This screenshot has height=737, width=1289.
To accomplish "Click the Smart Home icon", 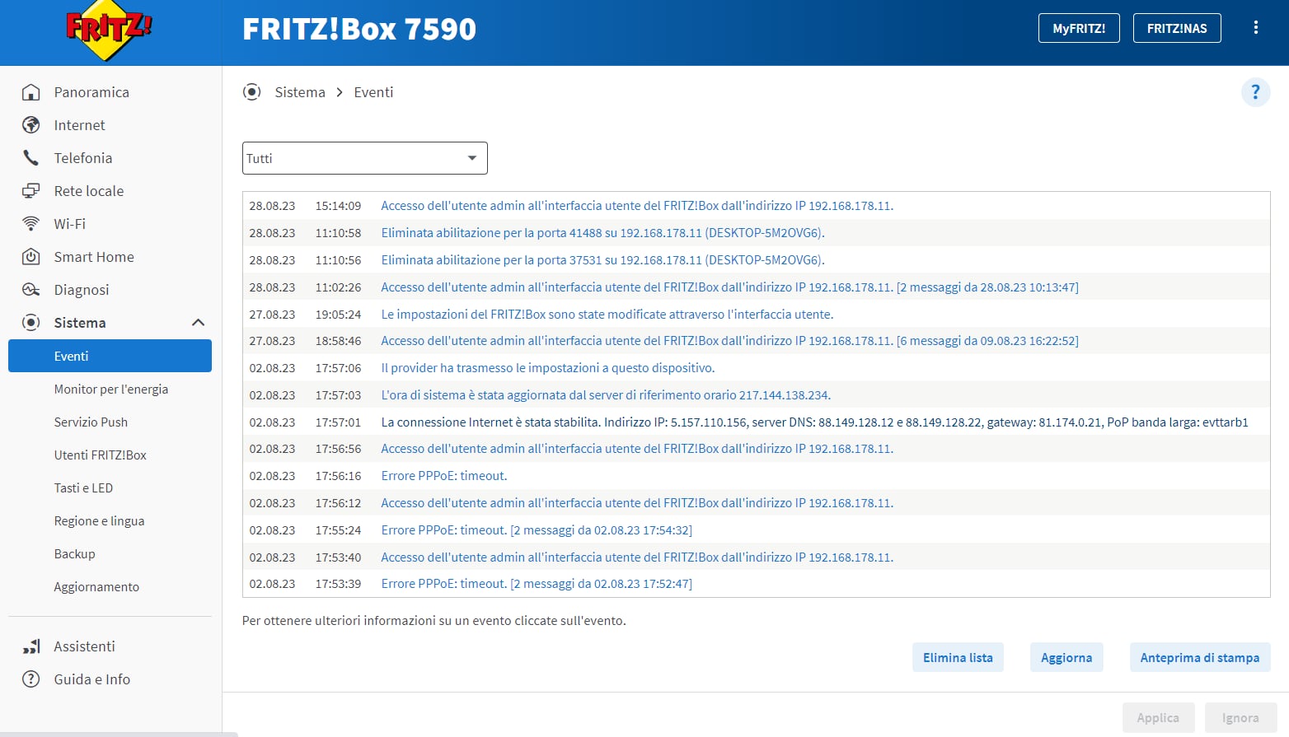I will [30, 257].
